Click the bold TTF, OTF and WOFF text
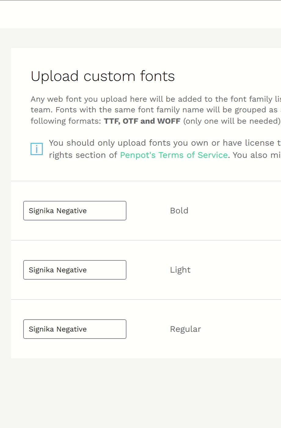281x428 pixels. pyautogui.click(x=142, y=121)
